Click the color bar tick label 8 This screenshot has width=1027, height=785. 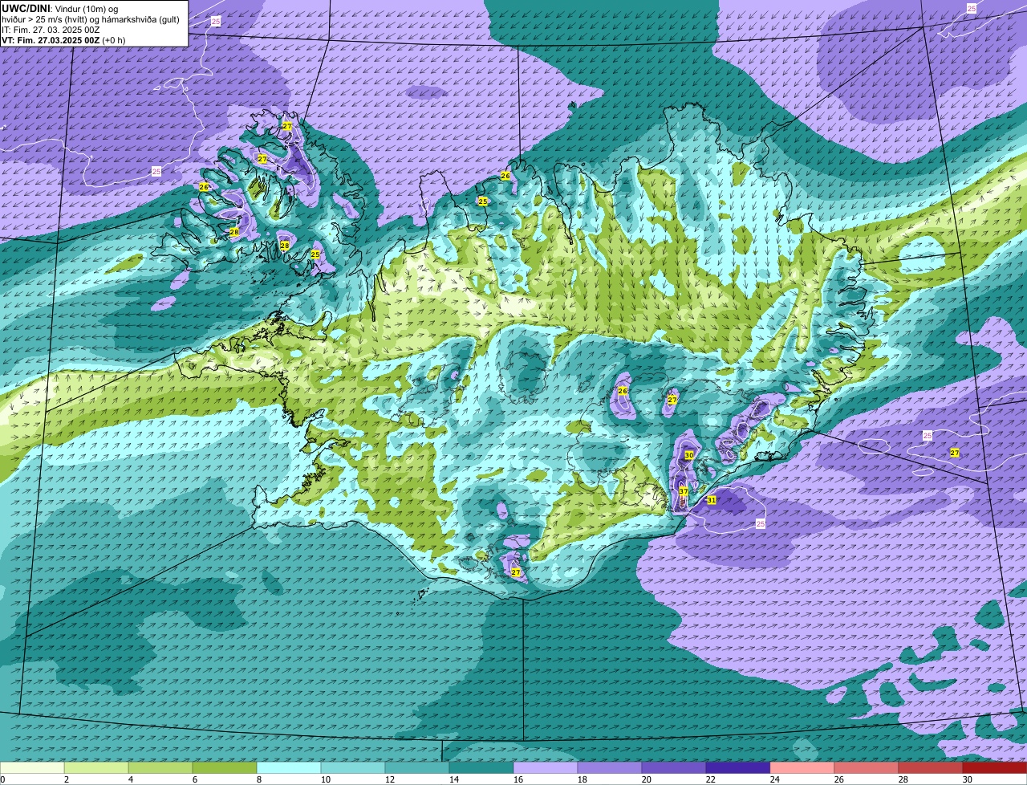coord(259,779)
